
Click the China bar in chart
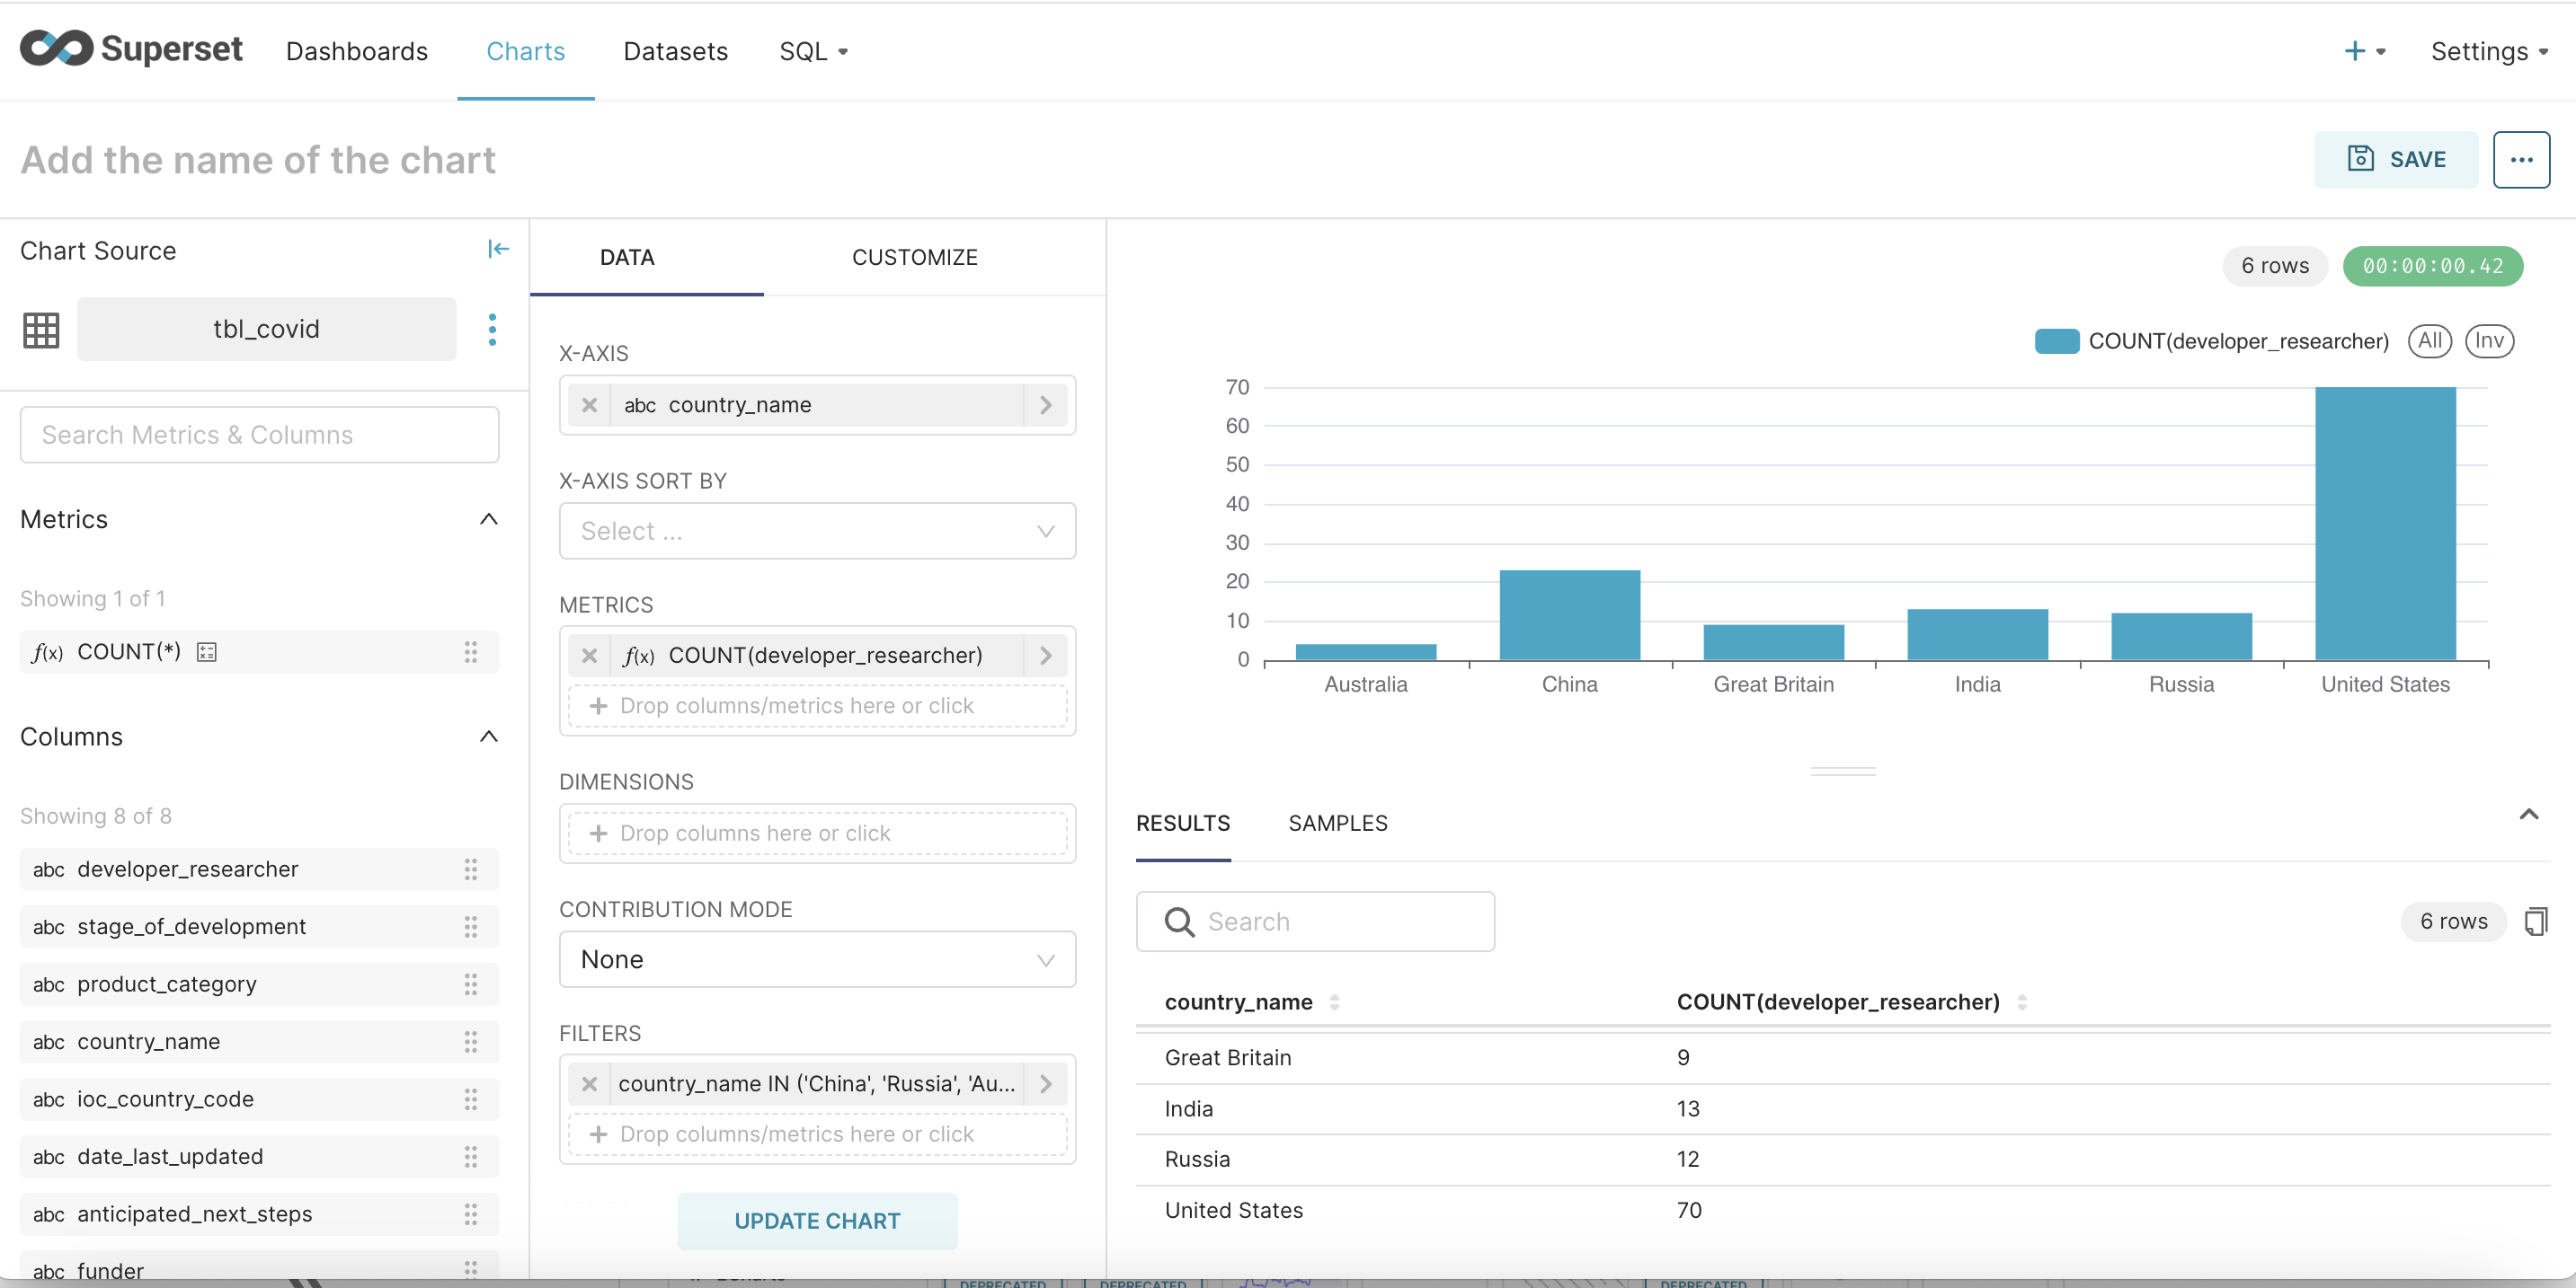pyautogui.click(x=1569, y=615)
